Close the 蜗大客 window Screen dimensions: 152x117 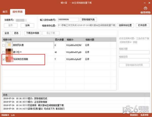(149, 3)
